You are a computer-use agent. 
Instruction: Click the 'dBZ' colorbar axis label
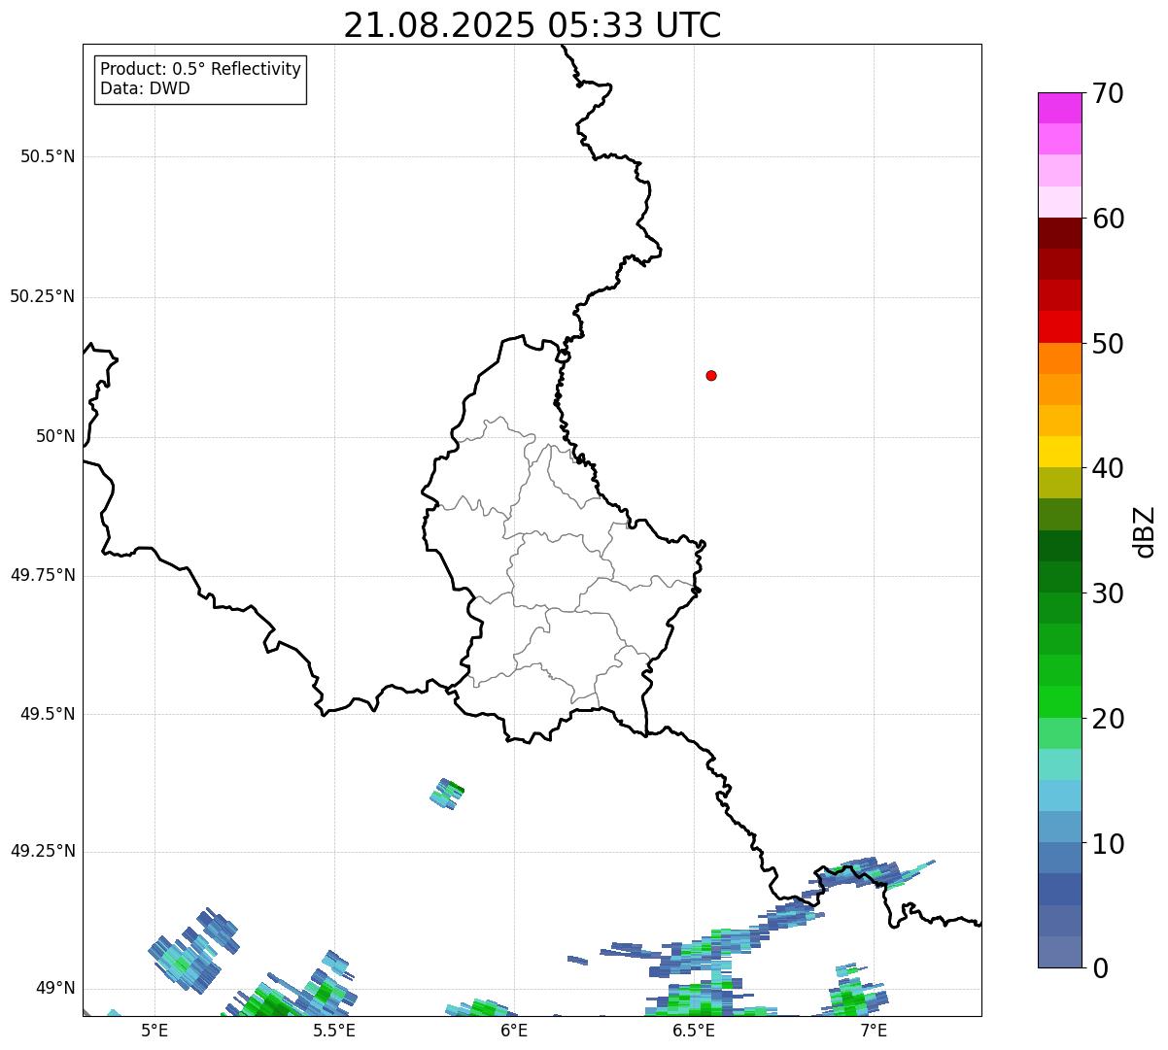point(1145,531)
